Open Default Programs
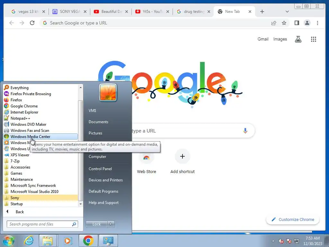 pos(103,191)
